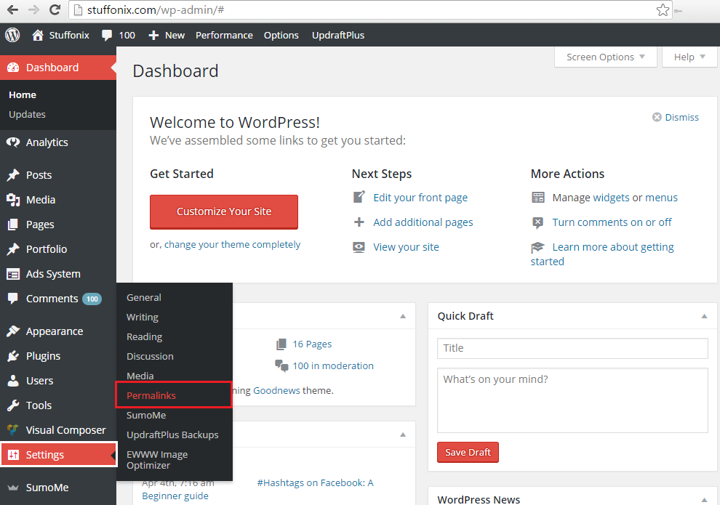
Task: Open the Hashtags on Facebook post link
Action: (315, 482)
